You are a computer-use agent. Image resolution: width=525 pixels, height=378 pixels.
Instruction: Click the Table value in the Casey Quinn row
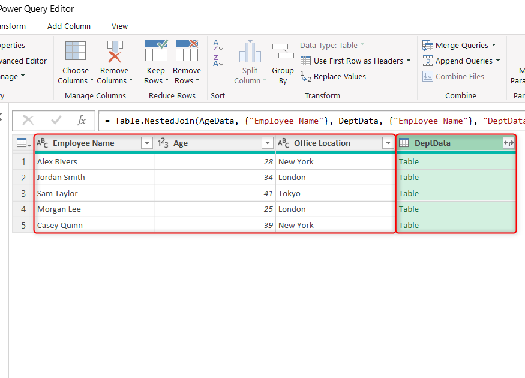[409, 226]
